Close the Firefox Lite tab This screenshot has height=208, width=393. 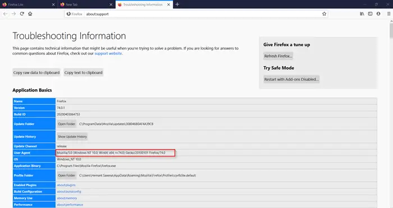tap(53, 4)
